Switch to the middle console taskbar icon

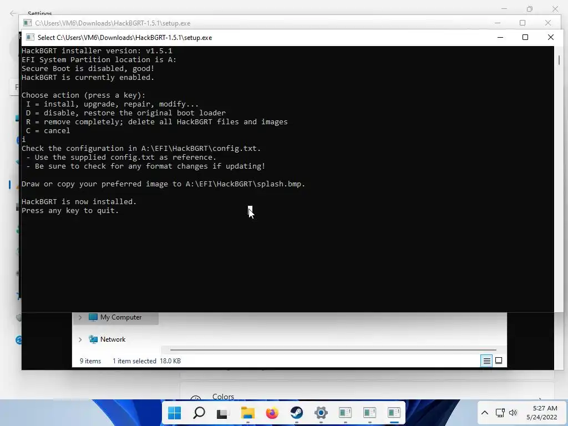point(369,413)
